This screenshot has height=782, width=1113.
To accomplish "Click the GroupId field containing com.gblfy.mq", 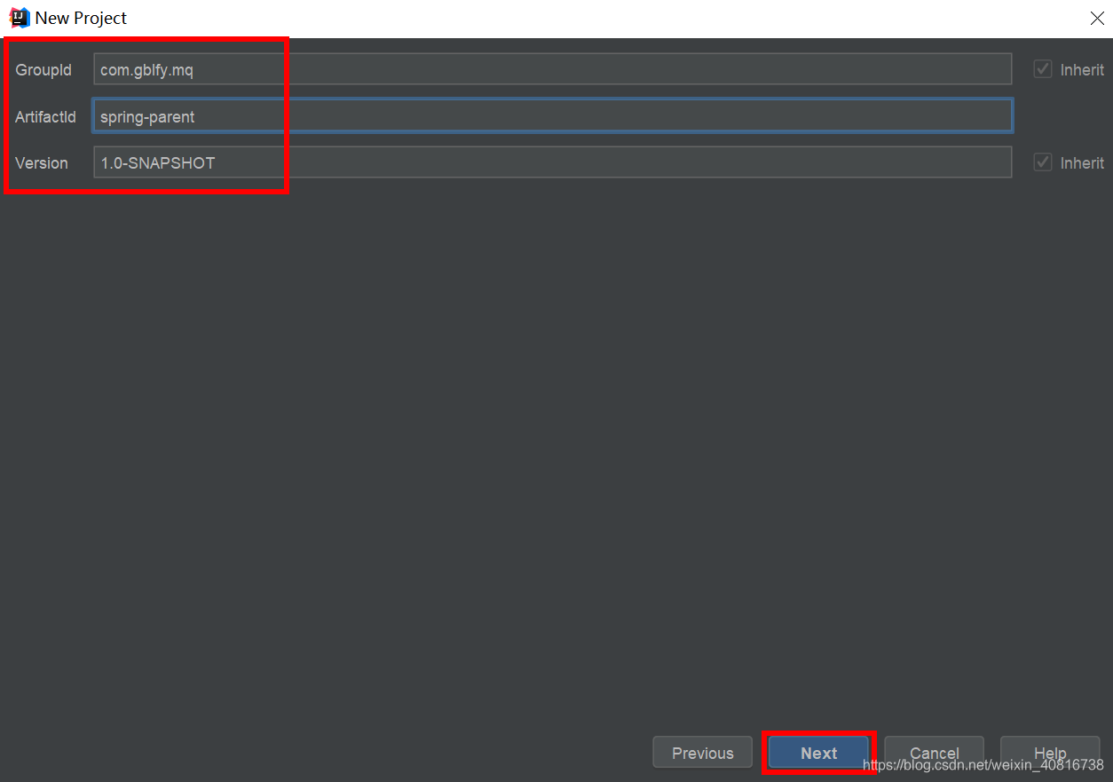I will click(x=552, y=69).
